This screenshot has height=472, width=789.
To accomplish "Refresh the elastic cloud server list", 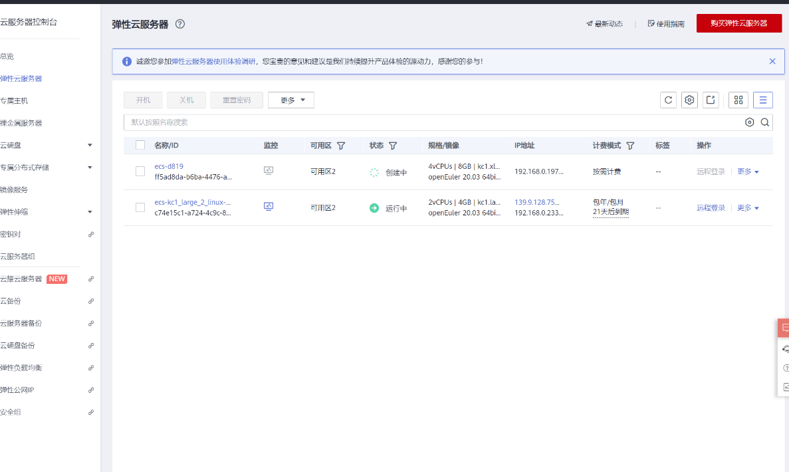I will click(667, 100).
